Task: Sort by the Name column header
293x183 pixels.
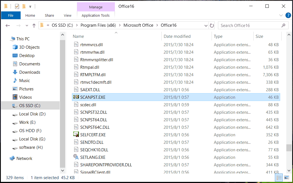Action: pos(116,36)
